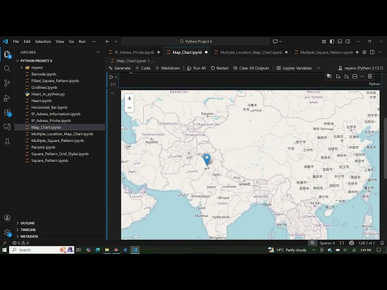The height and width of the screenshot is (290, 387).
Task: Open the Customize Layout icon
Action: (x=324, y=42)
